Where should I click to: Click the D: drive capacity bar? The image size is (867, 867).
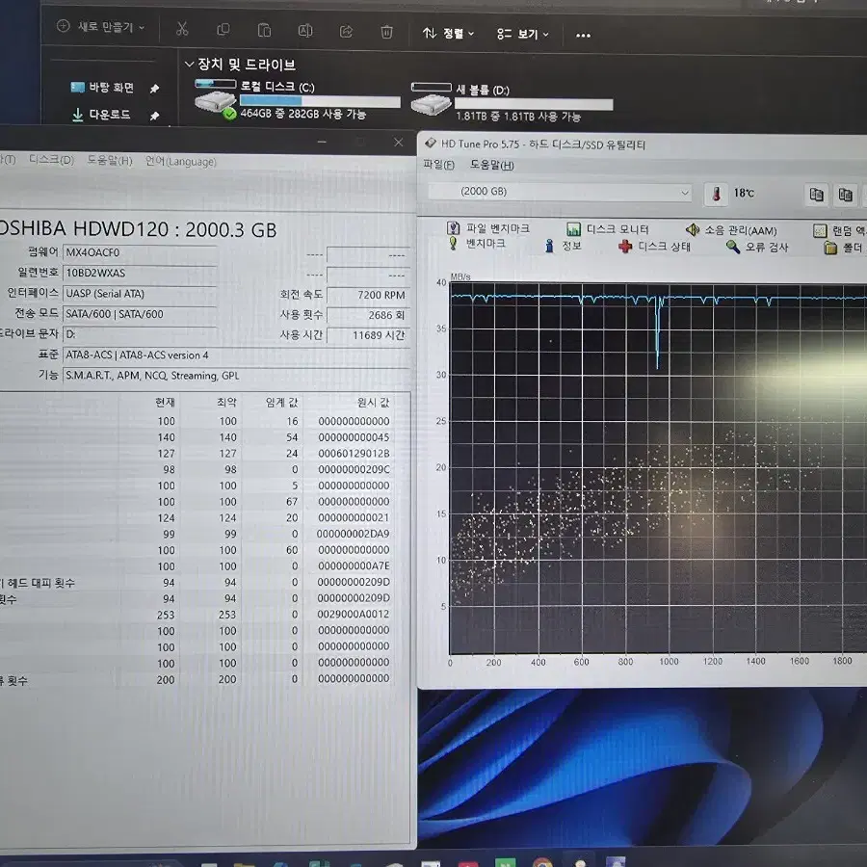point(534,104)
